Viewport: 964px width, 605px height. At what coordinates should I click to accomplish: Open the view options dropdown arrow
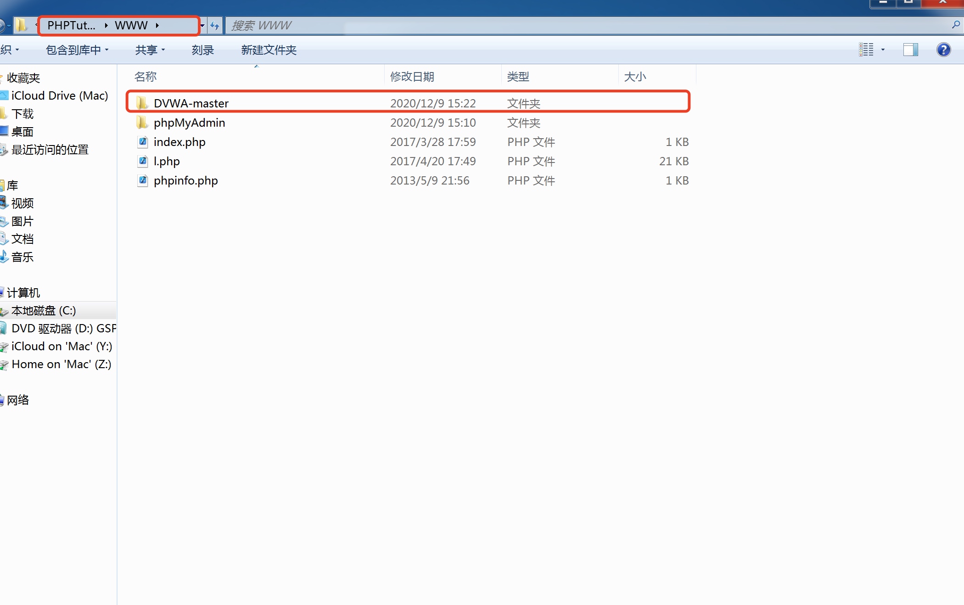tap(883, 50)
